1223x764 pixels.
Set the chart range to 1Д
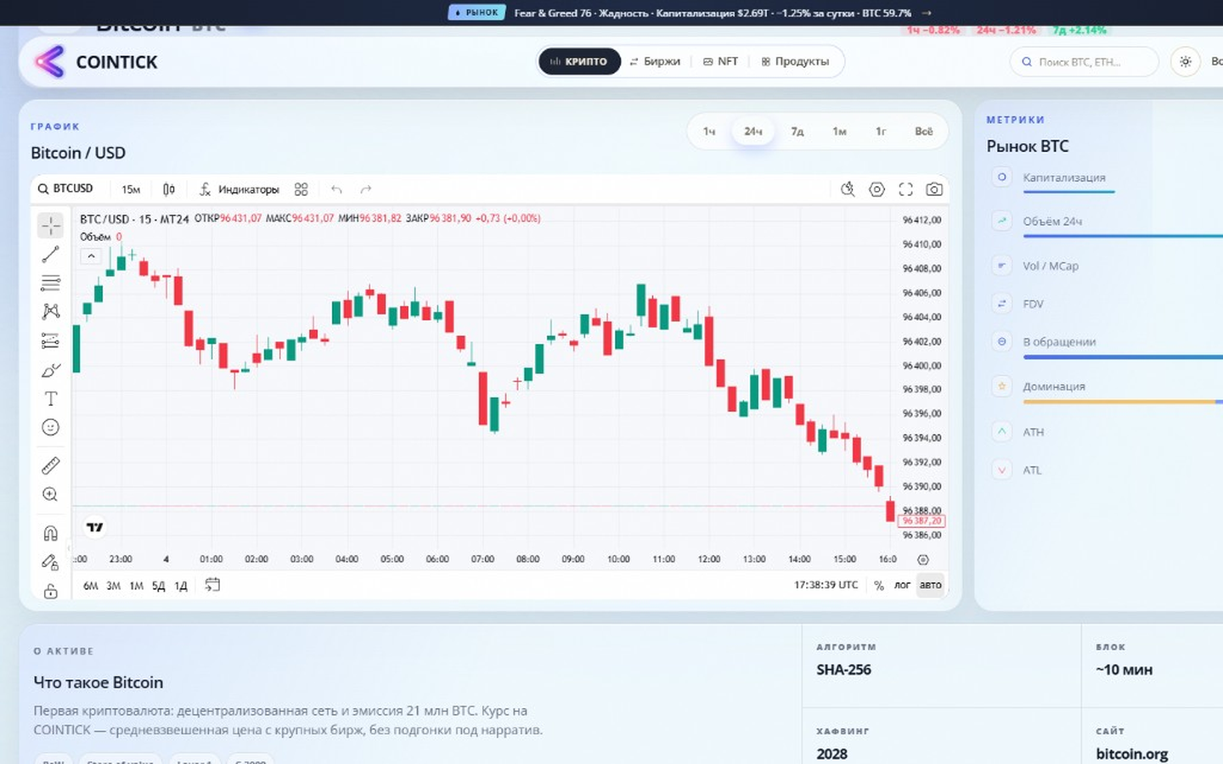pyautogui.click(x=181, y=586)
